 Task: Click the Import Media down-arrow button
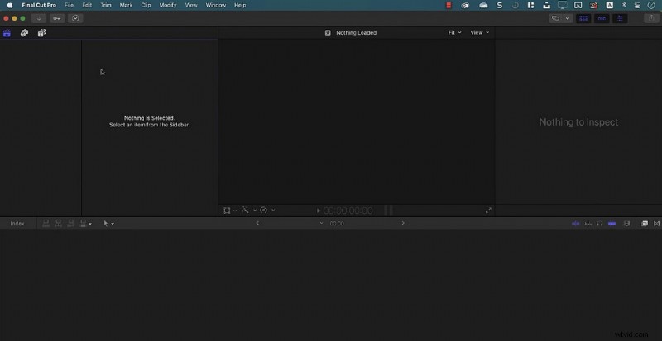39,18
